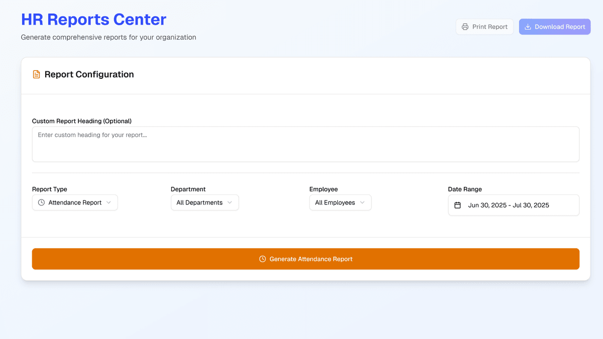Click the Print Report button
The width and height of the screenshot is (603, 339).
(484, 27)
